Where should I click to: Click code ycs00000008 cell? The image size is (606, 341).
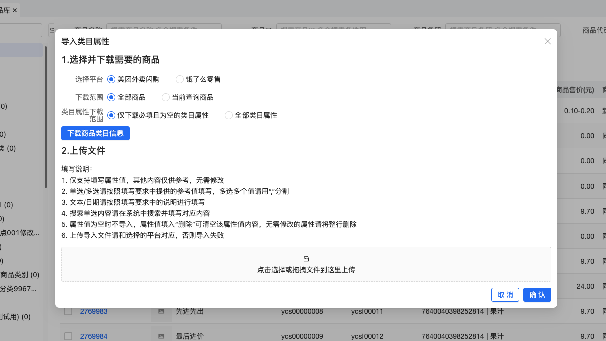pos(302,311)
